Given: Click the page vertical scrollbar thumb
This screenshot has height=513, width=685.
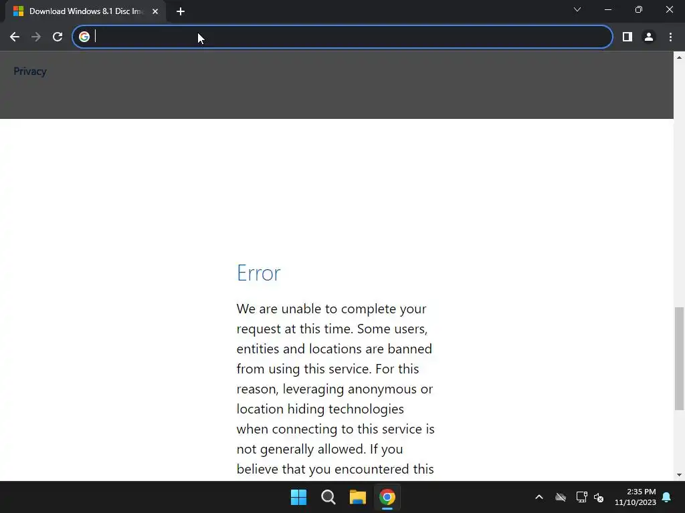Looking at the screenshot, I should (679, 359).
